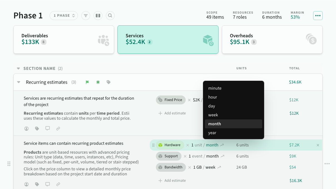Image resolution: width=336 pixels, height=189 pixels.
Task: Open comment icon under Service items description
Action: point(48,184)
